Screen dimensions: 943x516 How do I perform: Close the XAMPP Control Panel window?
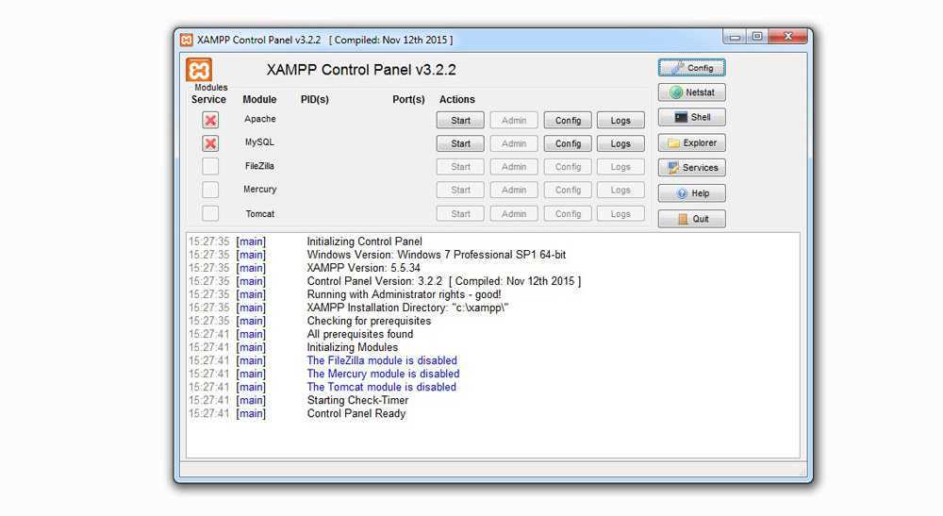[x=787, y=37]
